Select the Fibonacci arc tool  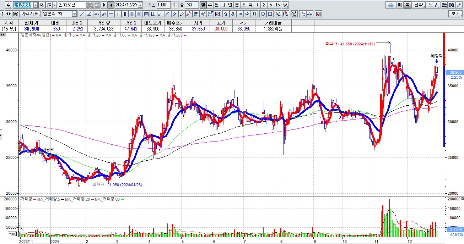[96, 14]
